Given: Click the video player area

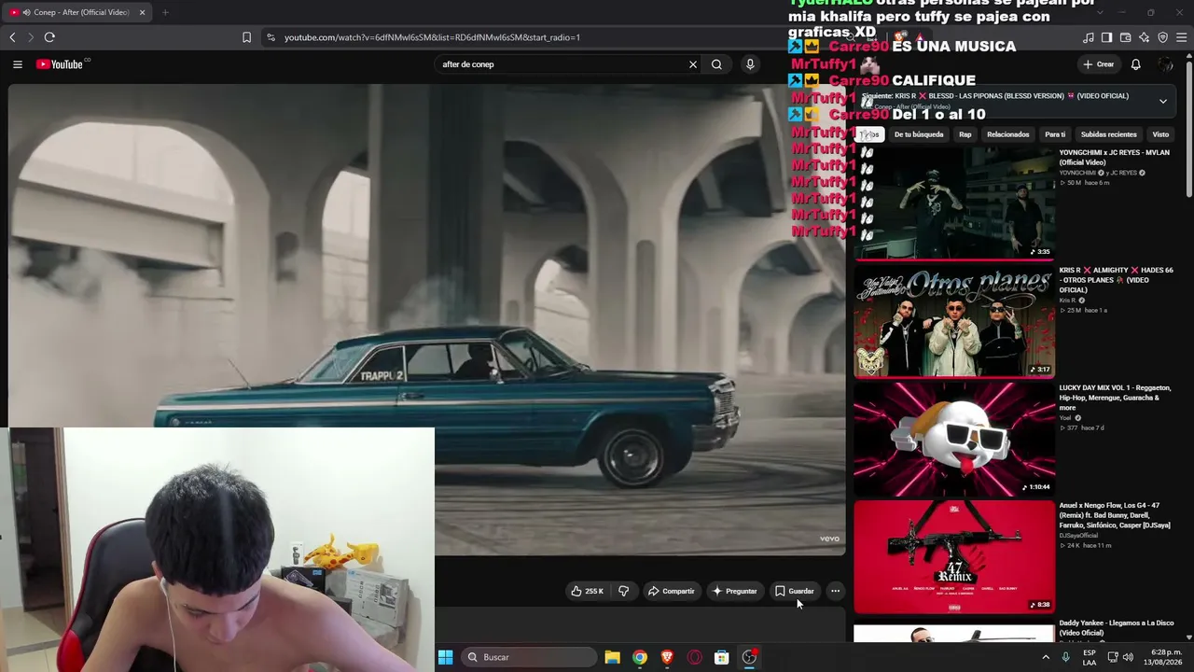Looking at the screenshot, I should 427,319.
